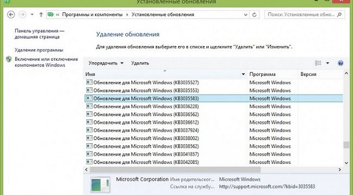Click the horizontal scrollbar left arrow

(86, 169)
